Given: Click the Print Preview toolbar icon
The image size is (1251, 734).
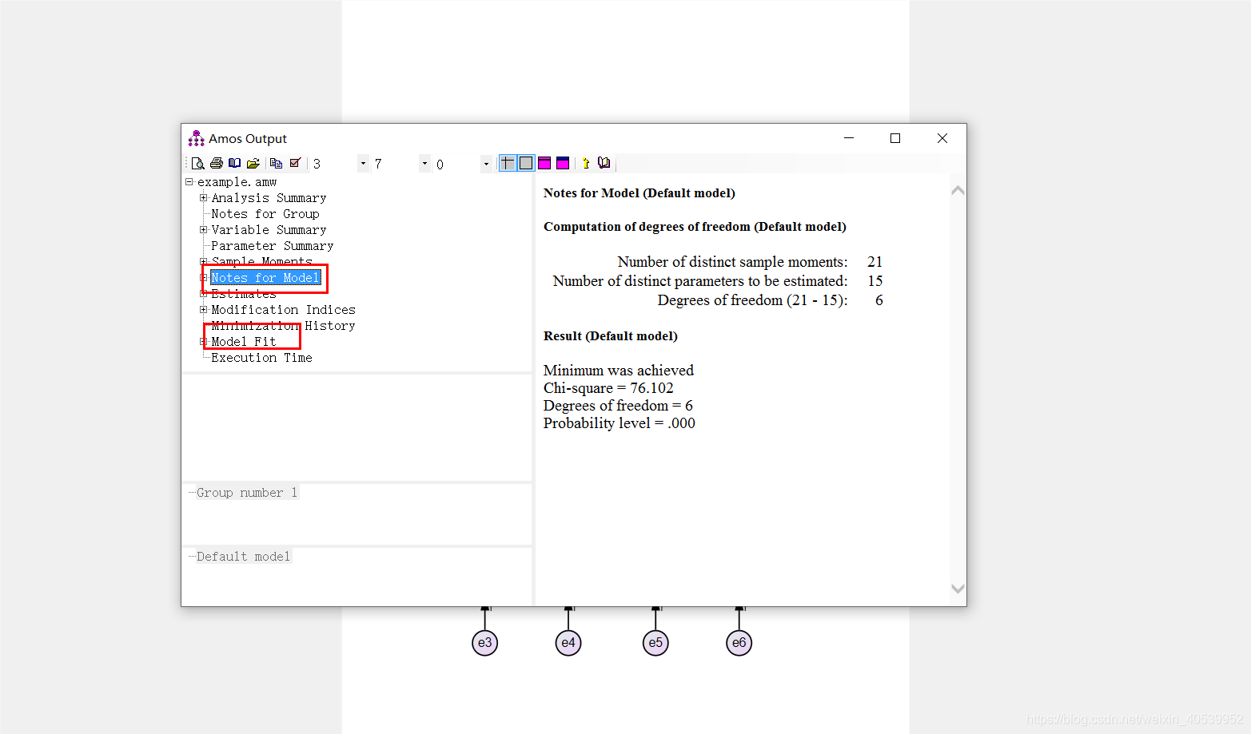Looking at the screenshot, I should click(x=198, y=164).
